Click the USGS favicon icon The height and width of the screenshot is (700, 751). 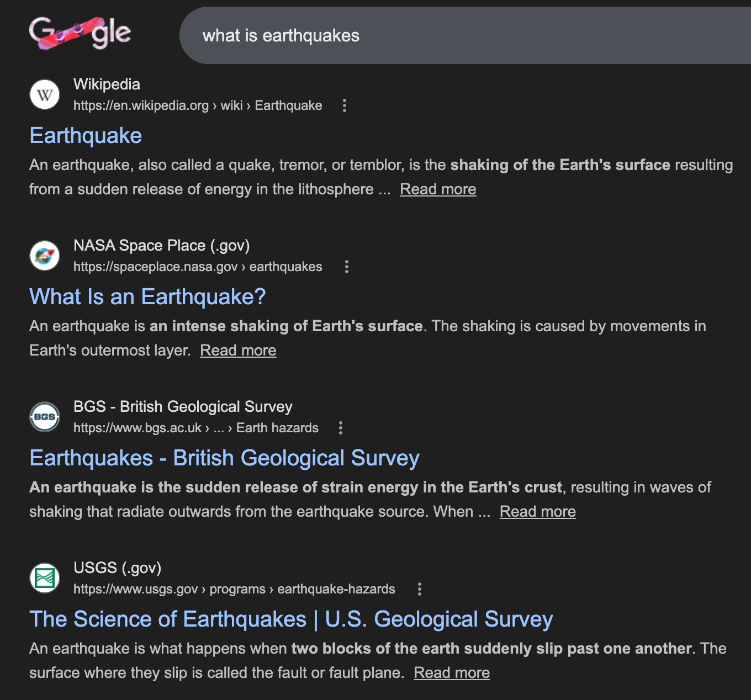pyautogui.click(x=45, y=578)
